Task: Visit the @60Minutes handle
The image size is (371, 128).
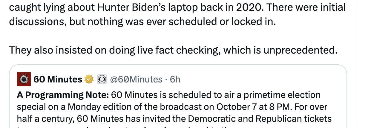Action: pyautogui.click(x=136, y=79)
